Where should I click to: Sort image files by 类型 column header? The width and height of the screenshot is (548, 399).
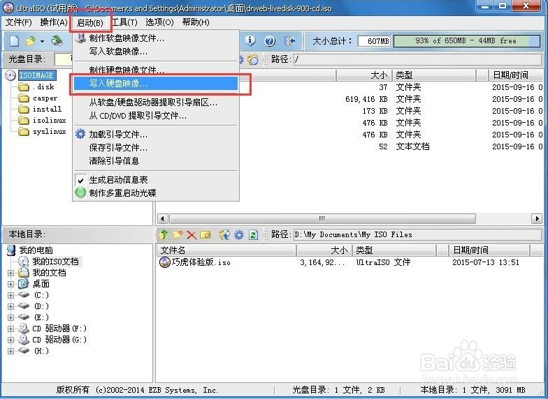434,75
